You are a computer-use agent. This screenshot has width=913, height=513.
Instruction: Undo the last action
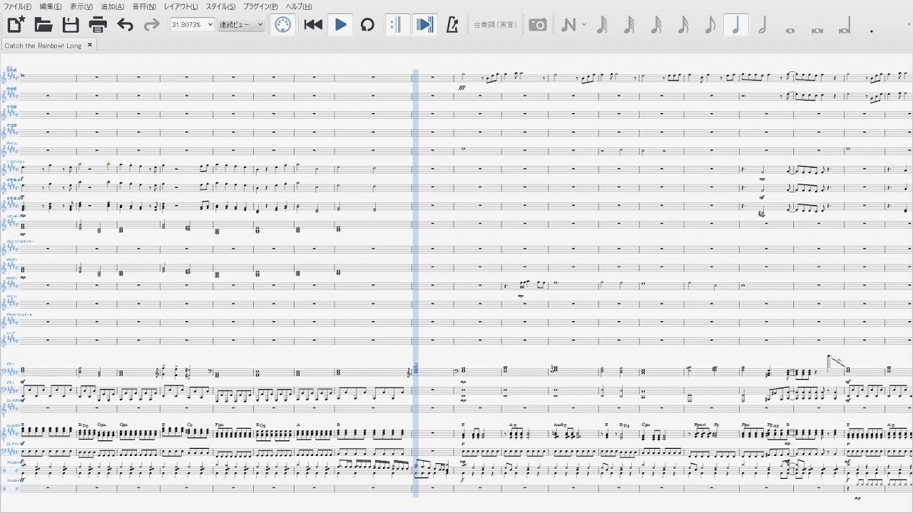(125, 25)
